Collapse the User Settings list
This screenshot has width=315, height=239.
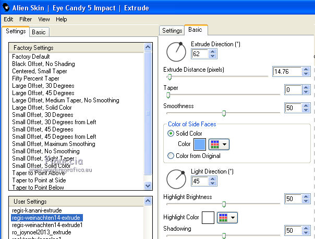point(148,201)
